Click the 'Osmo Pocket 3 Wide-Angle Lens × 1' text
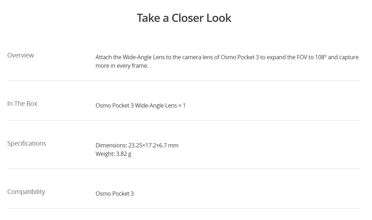This screenshot has height=220, width=372. coord(140,105)
